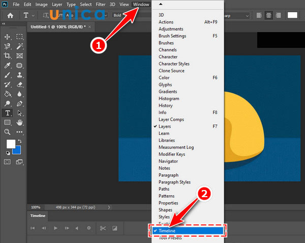Image resolution: width=305 pixels, height=243 pixels.
Task: Pick the Horizontal Type tool
Action: click(x=8, y=113)
